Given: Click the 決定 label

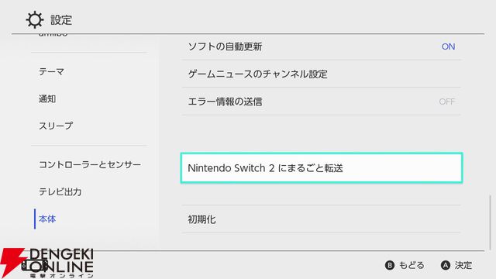Looking at the screenshot, I should tap(463, 265).
